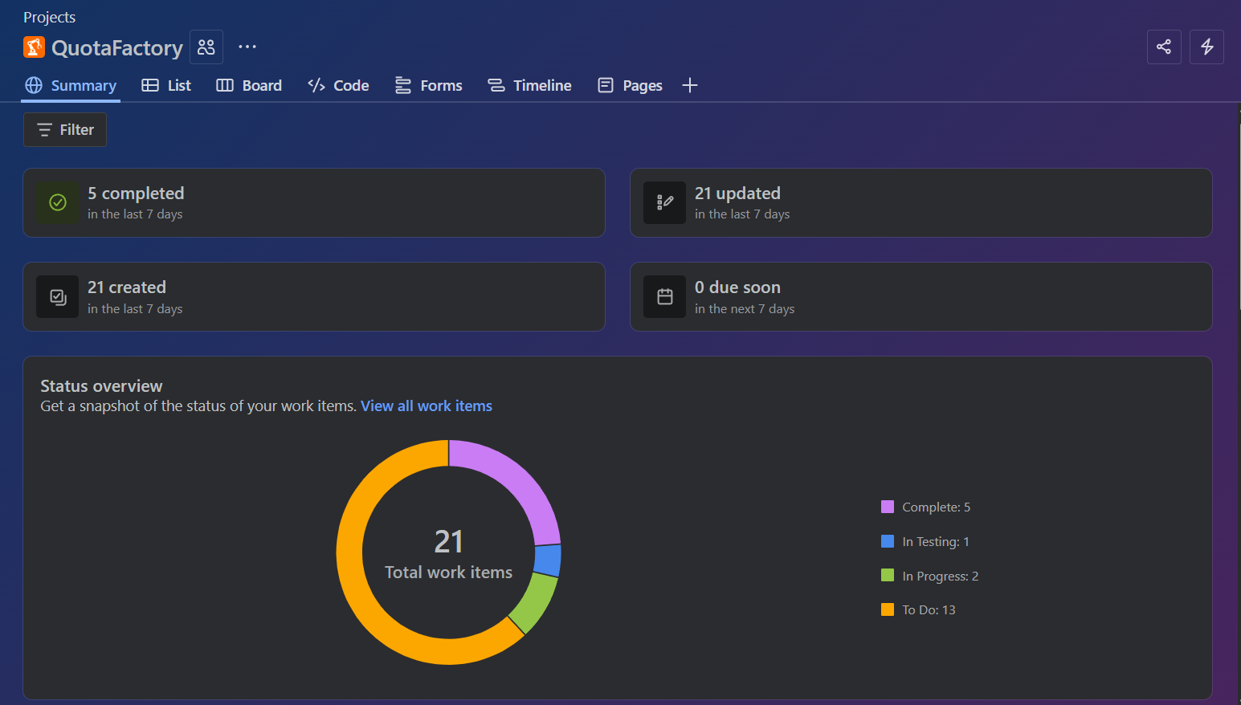This screenshot has width=1241, height=705.
Task: Click the created items icon
Action: tap(58, 297)
